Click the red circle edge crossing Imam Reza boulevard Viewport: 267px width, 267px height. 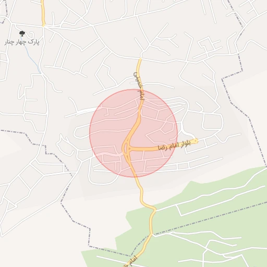tap(176, 145)
